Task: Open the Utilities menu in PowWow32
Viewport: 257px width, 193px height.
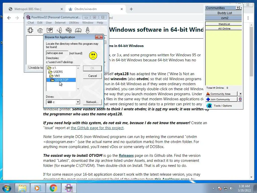Action: tap(74, 22)
